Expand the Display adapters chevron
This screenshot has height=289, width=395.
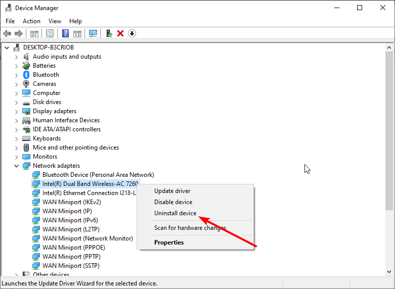17,112
